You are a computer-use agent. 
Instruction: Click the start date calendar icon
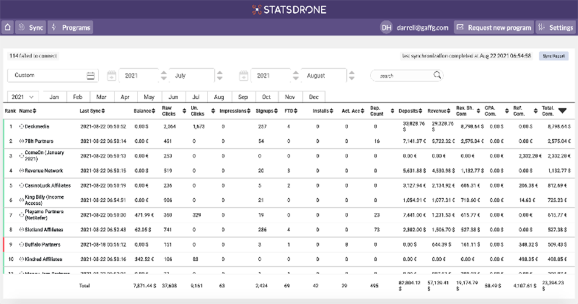(x=111, y=76)
